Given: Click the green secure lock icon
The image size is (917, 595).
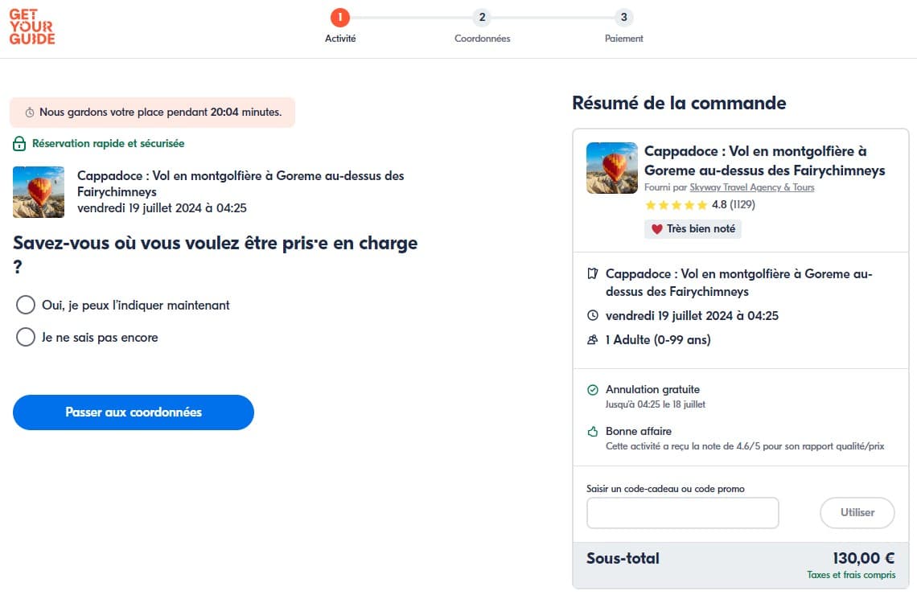Looking at the screenshot, I should [19, 144].
